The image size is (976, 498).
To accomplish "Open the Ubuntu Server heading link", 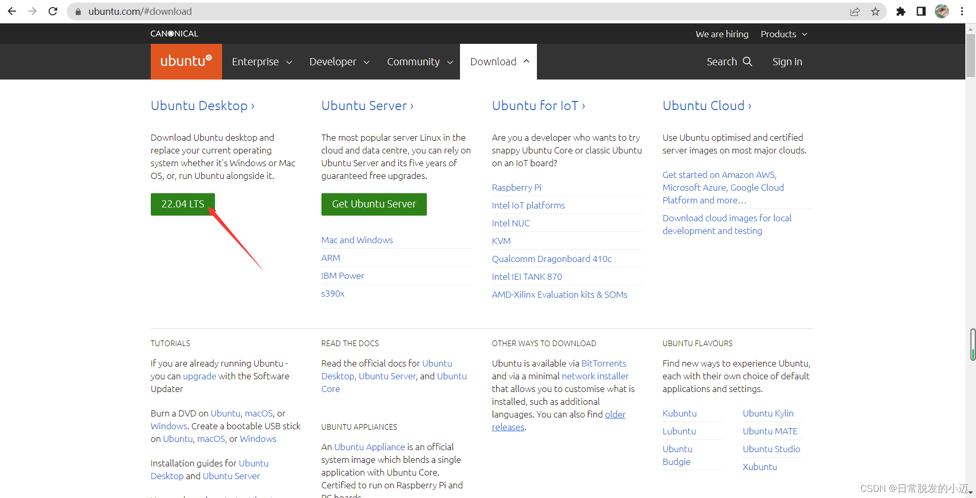I will 367,106.
